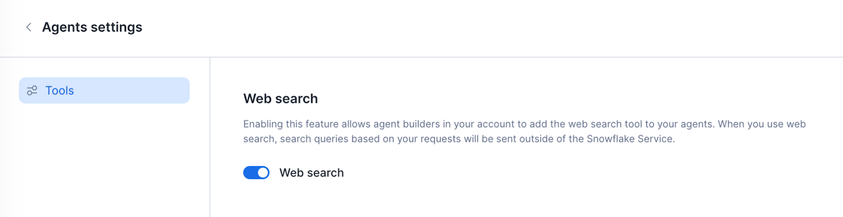The image size is (843, 217).
Task: Click the back chevron arrow
Action: (x=28, y=27)
